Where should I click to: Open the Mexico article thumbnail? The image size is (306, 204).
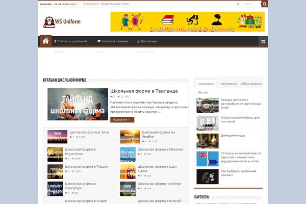coord(128,155)
